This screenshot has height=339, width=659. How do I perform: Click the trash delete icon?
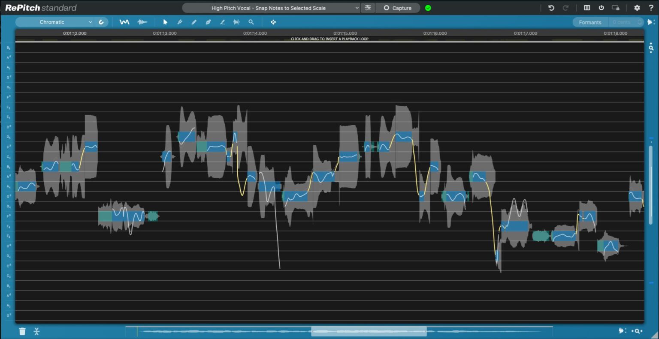click(22, 331)
